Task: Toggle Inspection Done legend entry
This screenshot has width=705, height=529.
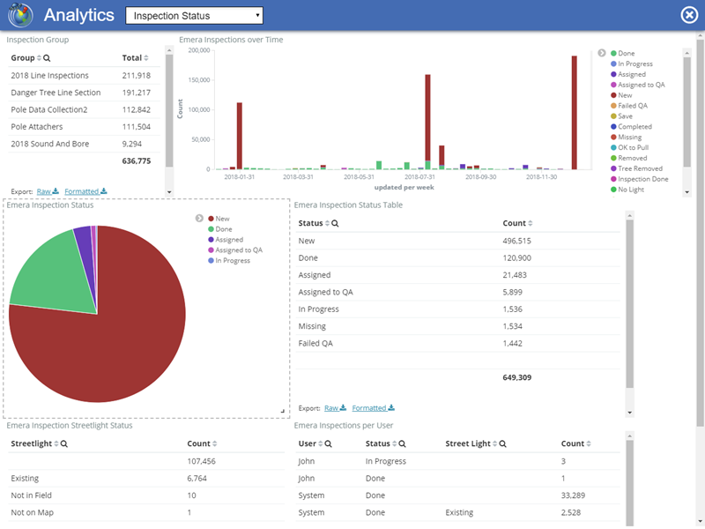Action: (x=640, y=179)
